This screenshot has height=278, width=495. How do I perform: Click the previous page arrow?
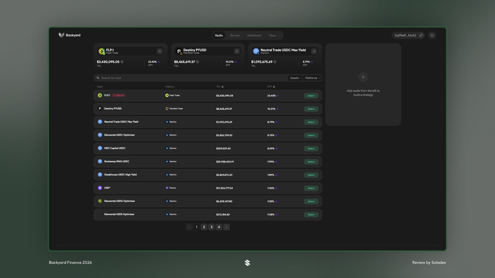point(189,227)
